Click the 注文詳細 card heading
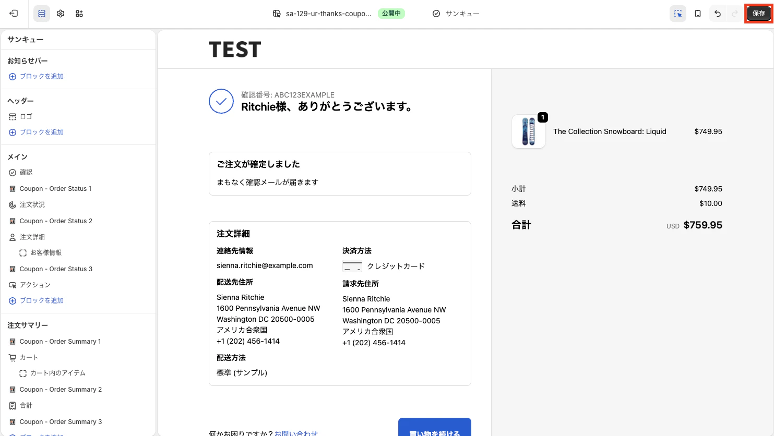Screen dimensions: 774x436 click(x=233, y=234)
